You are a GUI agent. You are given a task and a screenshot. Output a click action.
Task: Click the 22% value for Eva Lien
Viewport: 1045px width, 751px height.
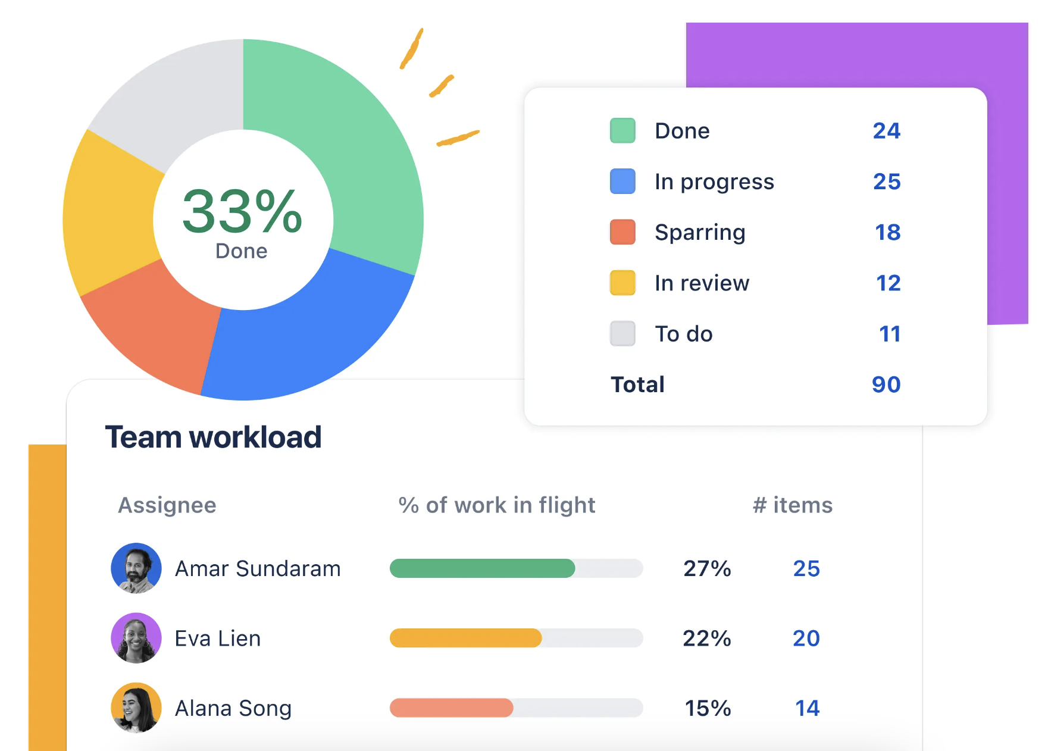point(707,639)
